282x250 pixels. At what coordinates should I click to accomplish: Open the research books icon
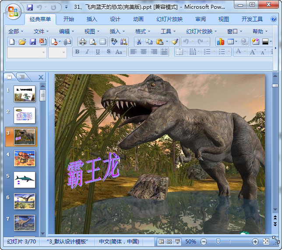click(x=124, y=42)
